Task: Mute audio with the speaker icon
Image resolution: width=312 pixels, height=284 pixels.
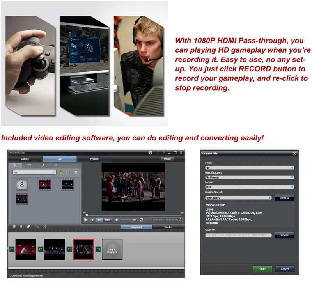Action: coord(117,220)
